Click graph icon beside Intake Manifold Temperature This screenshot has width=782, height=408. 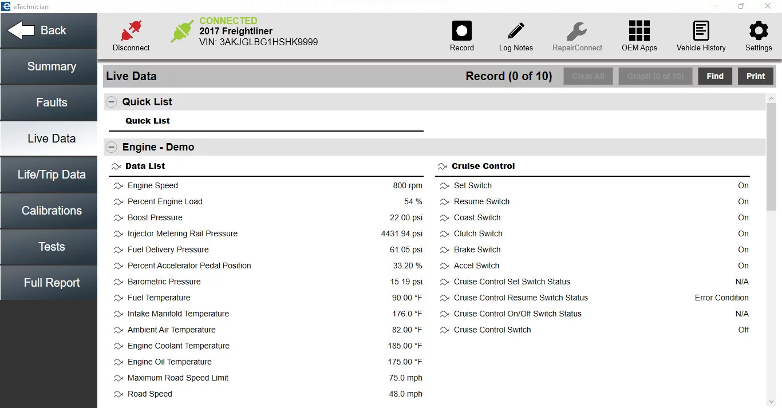click(118, 314)
